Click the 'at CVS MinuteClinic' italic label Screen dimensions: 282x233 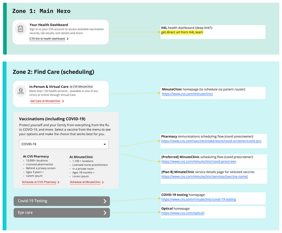coord(81,87)
